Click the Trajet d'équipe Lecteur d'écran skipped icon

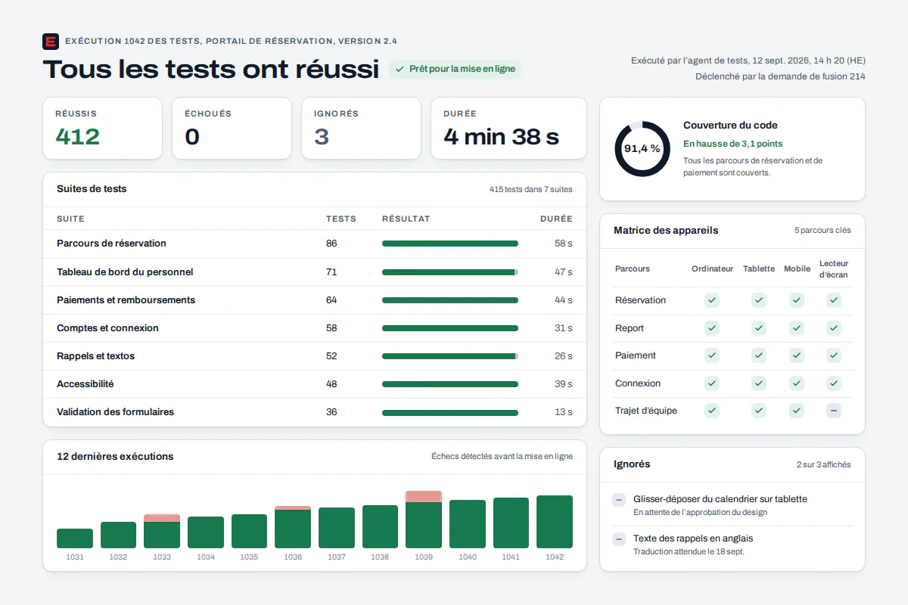[x=834, y=411]
